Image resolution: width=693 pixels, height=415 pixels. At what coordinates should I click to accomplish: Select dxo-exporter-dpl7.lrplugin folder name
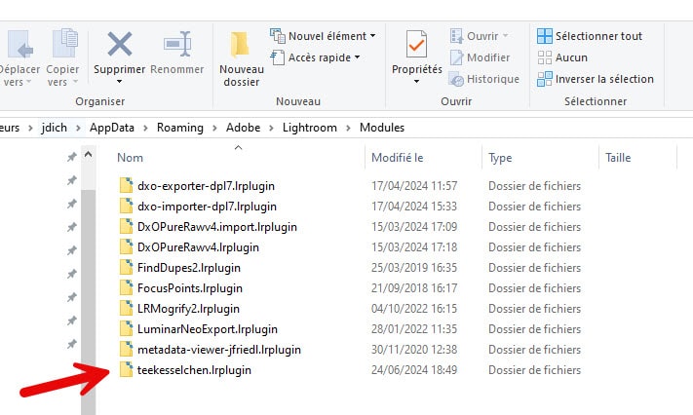(206, 186)
